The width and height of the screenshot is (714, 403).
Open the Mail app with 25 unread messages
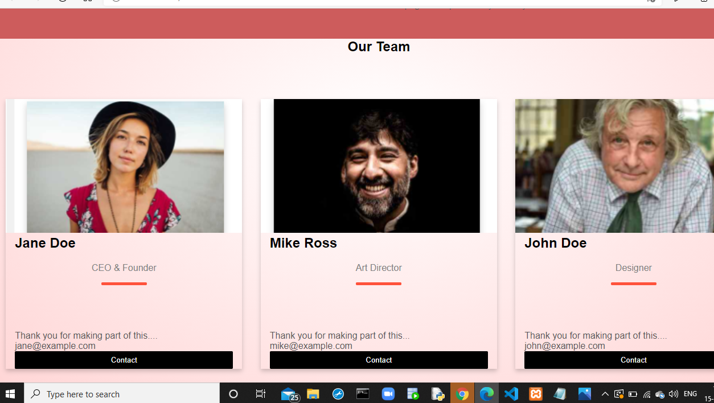(288, 393)
